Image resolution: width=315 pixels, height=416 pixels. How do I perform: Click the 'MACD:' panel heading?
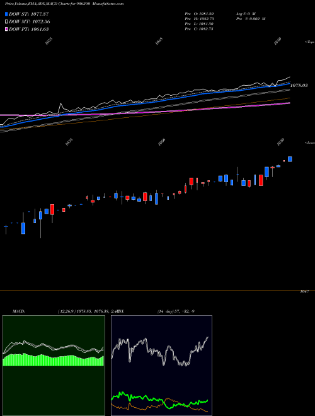(x=19, y=311)
